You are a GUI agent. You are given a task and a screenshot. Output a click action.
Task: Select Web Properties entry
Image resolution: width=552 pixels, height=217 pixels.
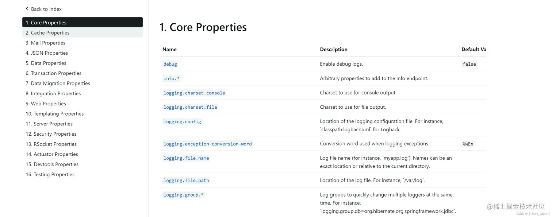click(x=46, y=104)
